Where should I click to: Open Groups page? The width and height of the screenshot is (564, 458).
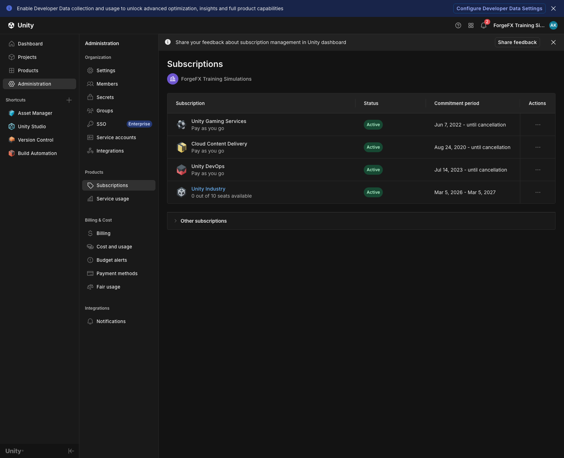(119, 111)
